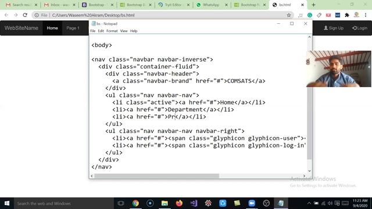Click the Login link in navbar

coord(360,28)
